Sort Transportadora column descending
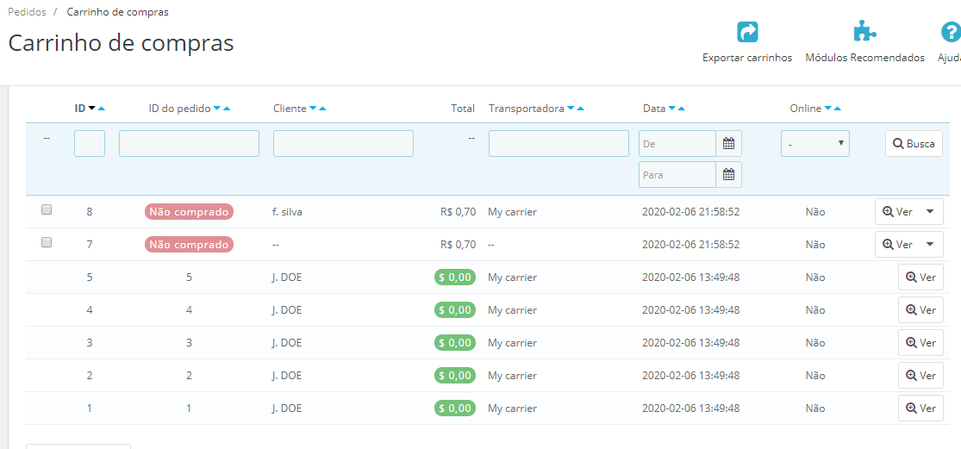 pos(571,109)
